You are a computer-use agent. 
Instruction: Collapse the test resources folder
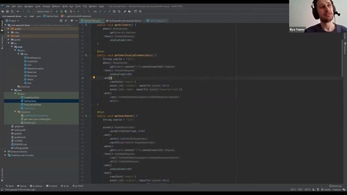(x=16, y=112)
